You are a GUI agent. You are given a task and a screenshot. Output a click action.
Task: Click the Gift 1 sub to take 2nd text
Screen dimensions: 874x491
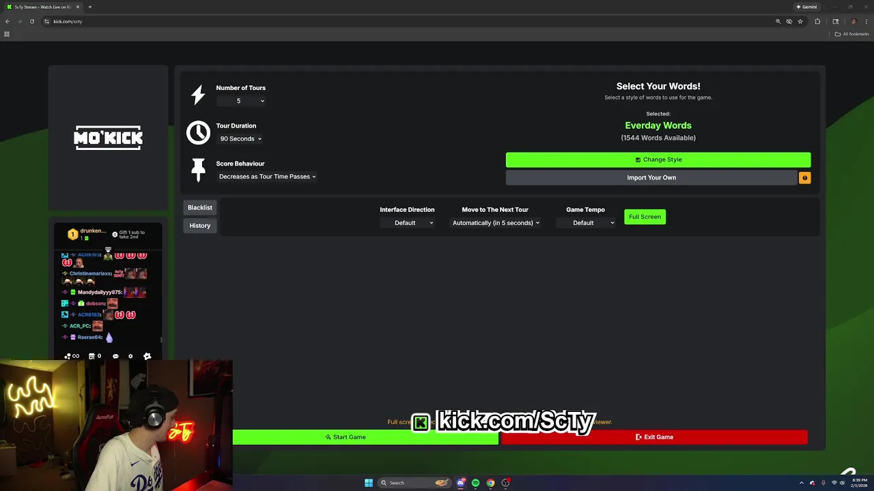pyautogui.click(x=132, y=235)
